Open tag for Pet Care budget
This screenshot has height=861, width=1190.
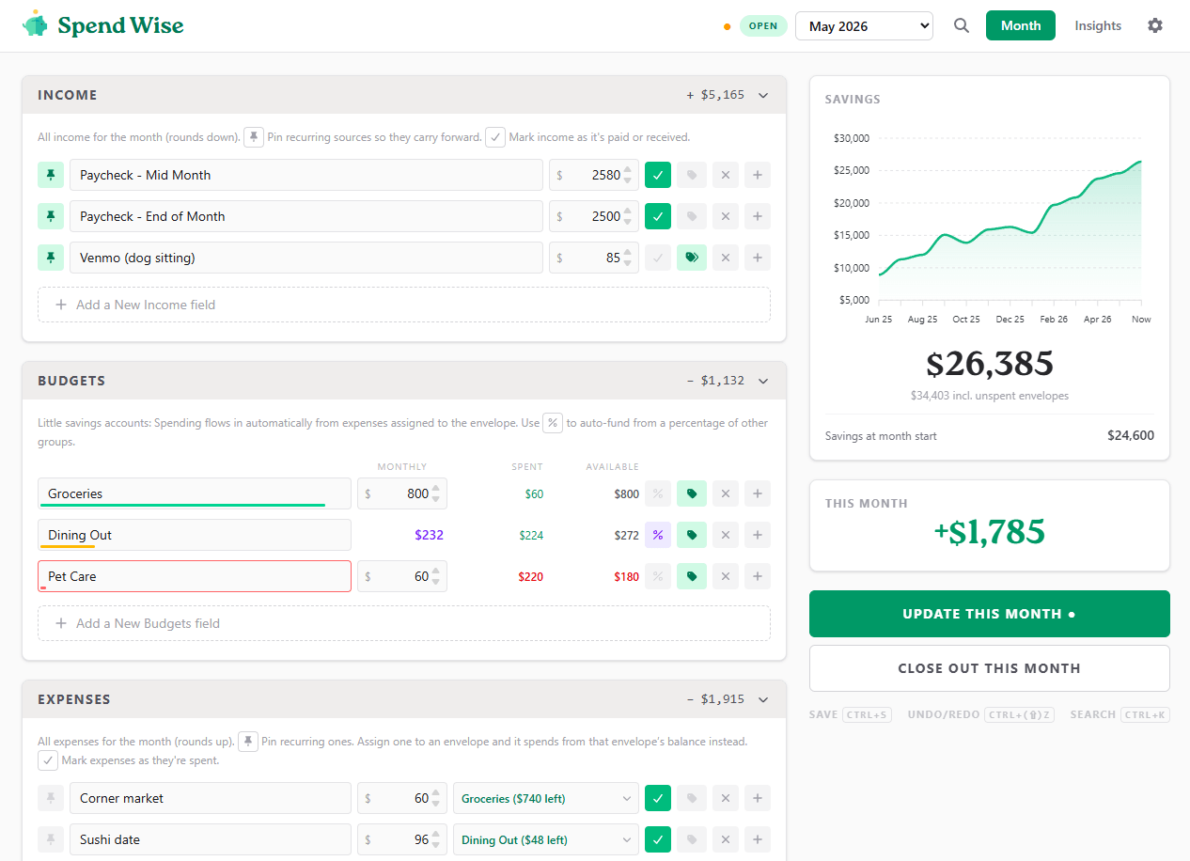click(x=692, y=576)
